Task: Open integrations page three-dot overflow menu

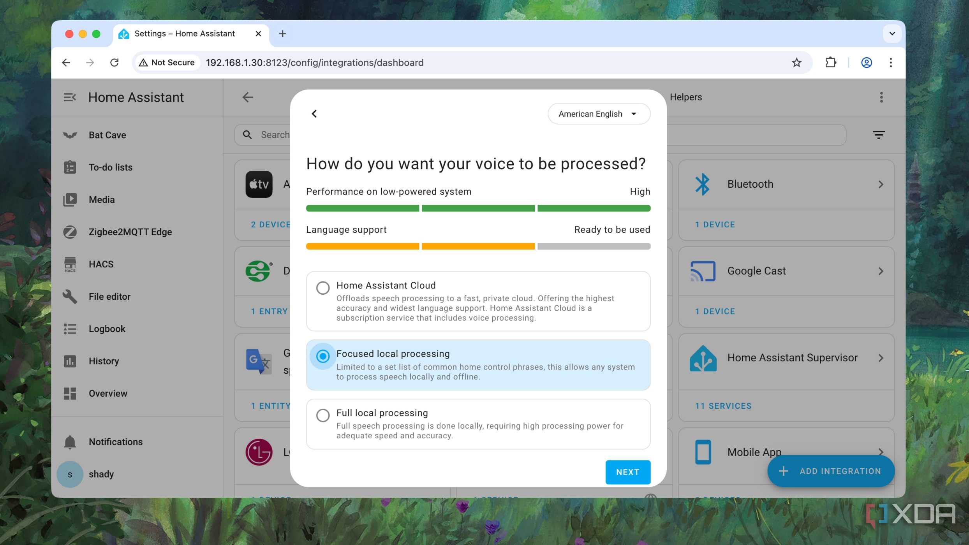Action: (x=881, y=97)
